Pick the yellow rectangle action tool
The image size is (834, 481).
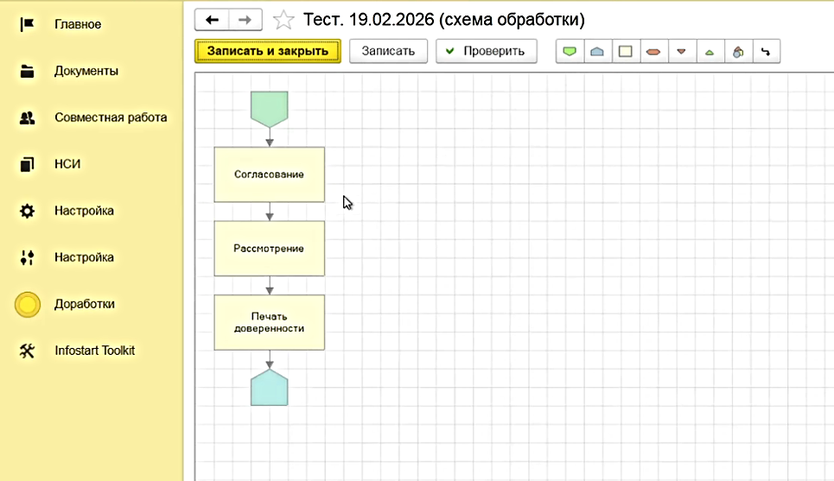pyautogui.click(x=624, y=51)
